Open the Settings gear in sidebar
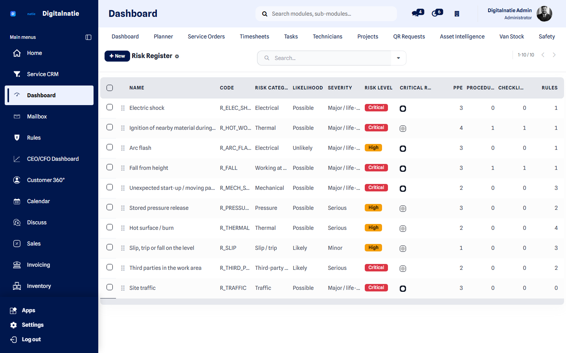566x353 pixels. (13, 325)
